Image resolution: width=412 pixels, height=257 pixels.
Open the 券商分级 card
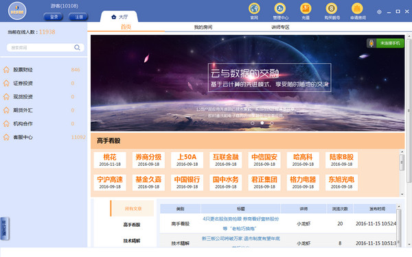point(148,160)
